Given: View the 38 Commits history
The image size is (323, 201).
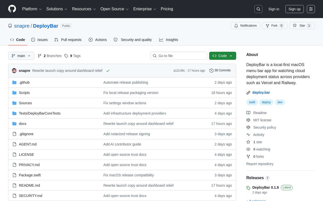Looking at the screenshot, I should pos(220,71).
